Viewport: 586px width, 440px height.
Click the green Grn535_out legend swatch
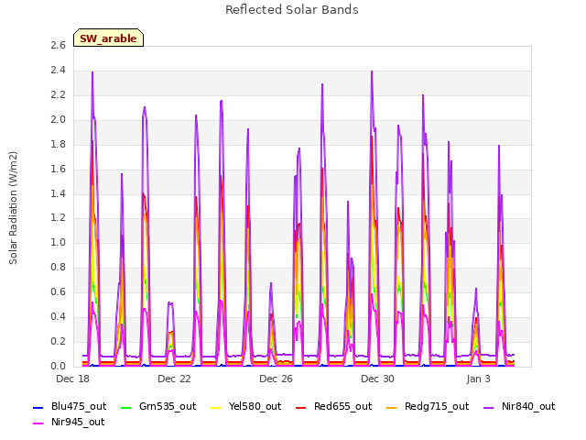click(x=126, y=407)
